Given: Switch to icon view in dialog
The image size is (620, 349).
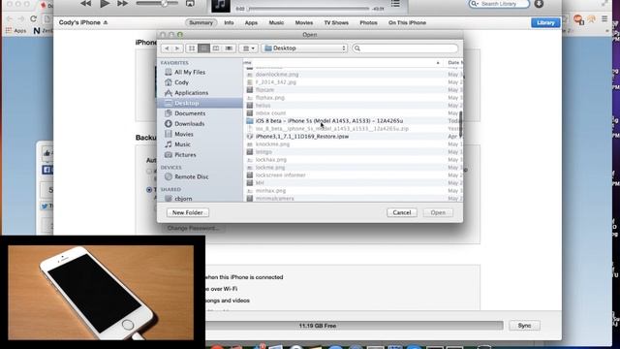Looking at the screenshot, I should click(192, 48).
